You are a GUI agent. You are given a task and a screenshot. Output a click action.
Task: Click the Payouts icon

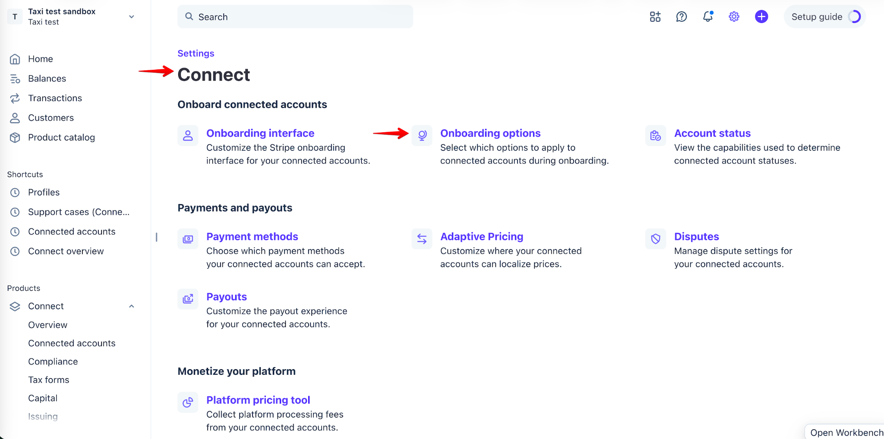click(188, 299)
